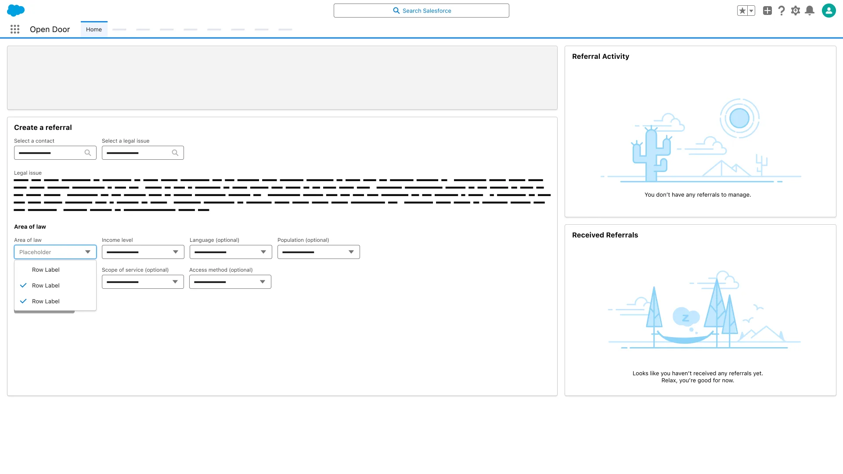Open the user profile avatar
Screen dimensions: 843x474
pos(829,11)
